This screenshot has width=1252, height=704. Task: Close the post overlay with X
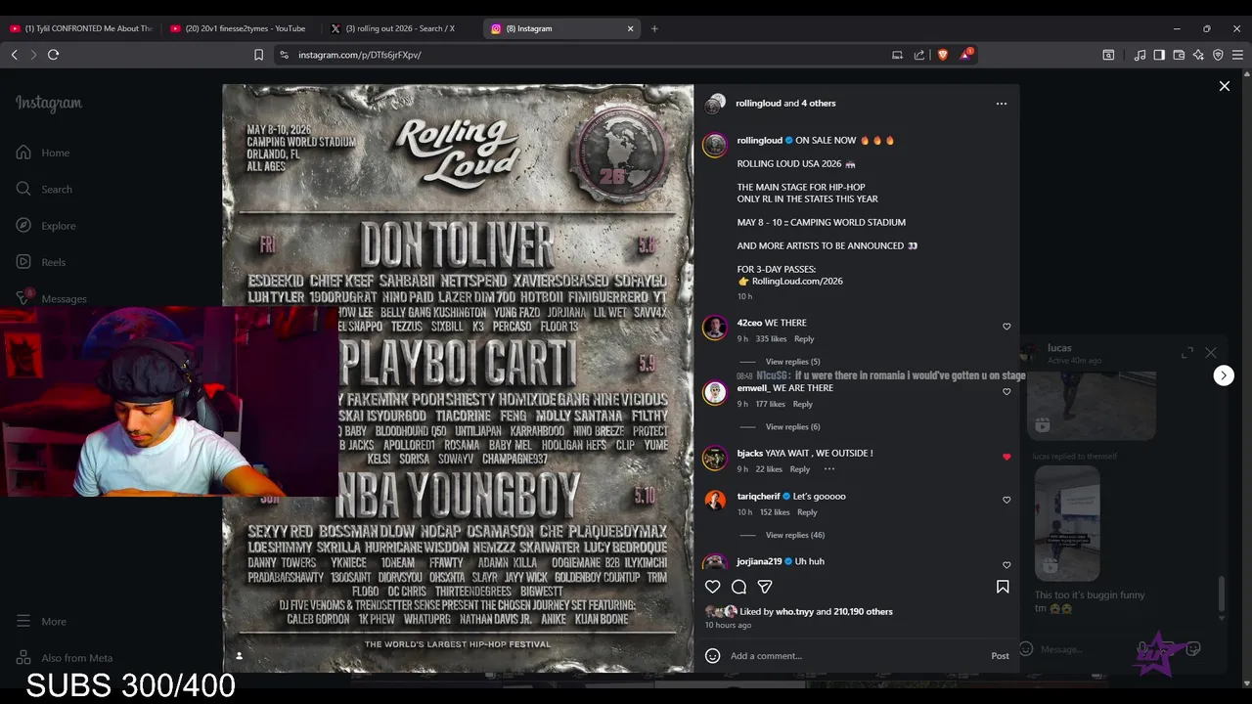click(x=1224, y=86)
